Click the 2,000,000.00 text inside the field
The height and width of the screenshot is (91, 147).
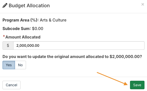coord(28,45)
